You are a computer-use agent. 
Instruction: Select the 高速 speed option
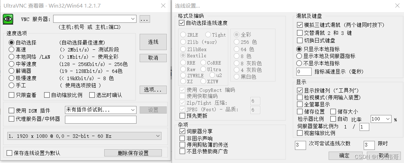(x=11, y=49)
